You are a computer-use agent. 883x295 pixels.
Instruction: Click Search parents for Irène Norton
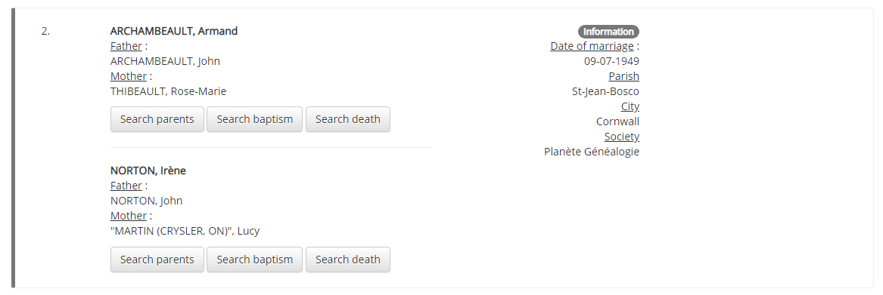coord(157,260)
